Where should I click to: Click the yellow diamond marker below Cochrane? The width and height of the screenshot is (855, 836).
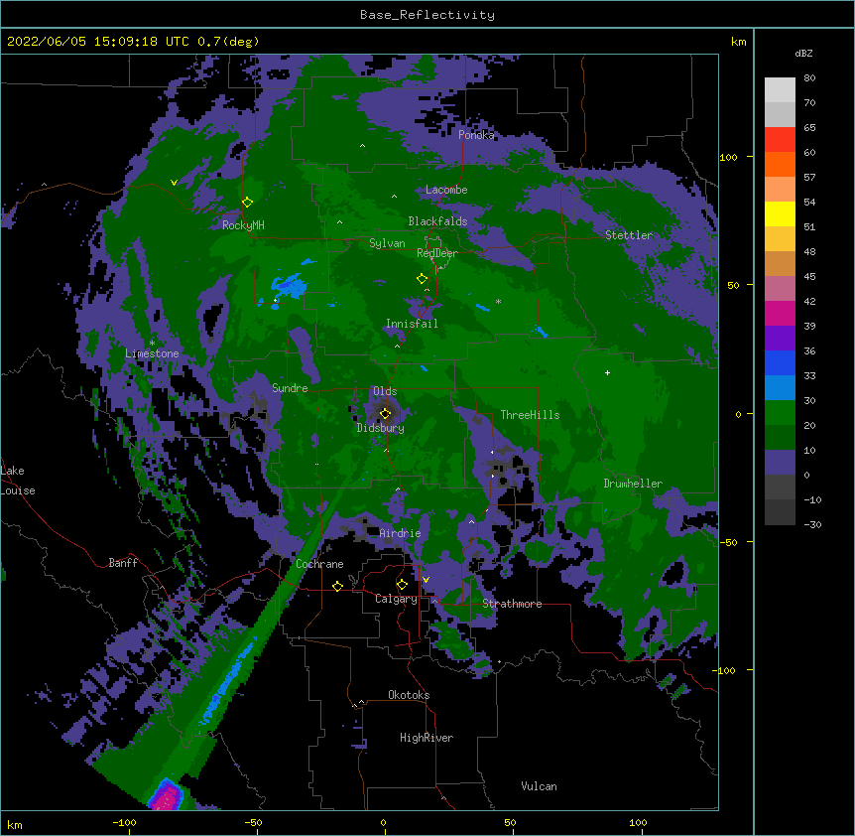pos(337,586)
